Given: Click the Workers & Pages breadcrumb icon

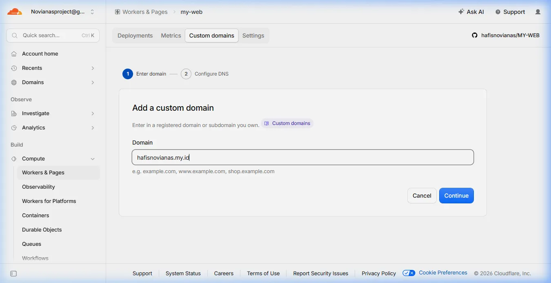Looking at the screenshot, I should (118, 12).
